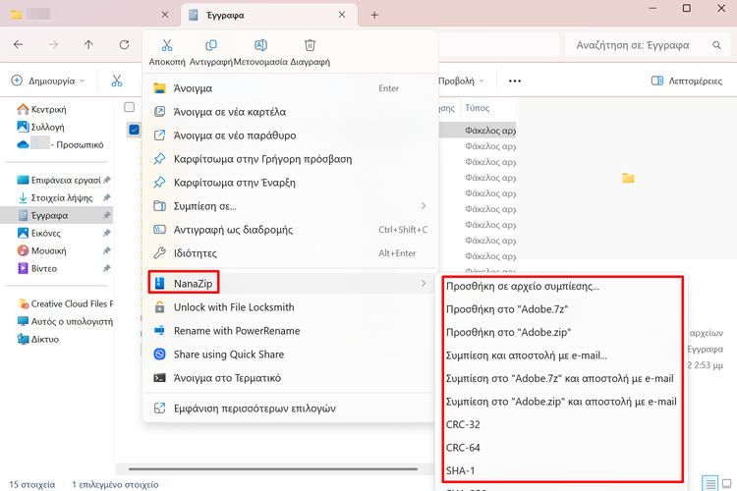Open Μουσική in sidebar
Viewport: 737px width, 491px height.
[x=42, y=251]
